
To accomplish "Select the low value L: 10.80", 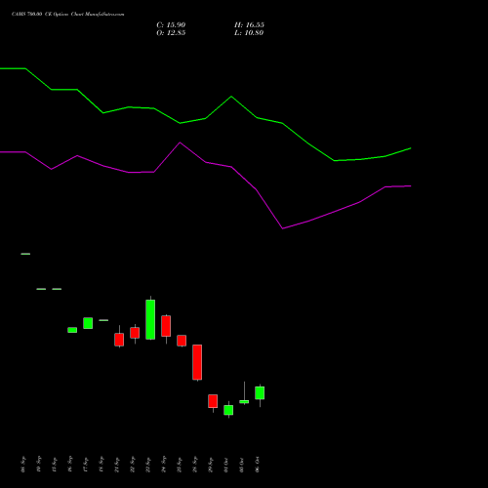I will (249, 33).
